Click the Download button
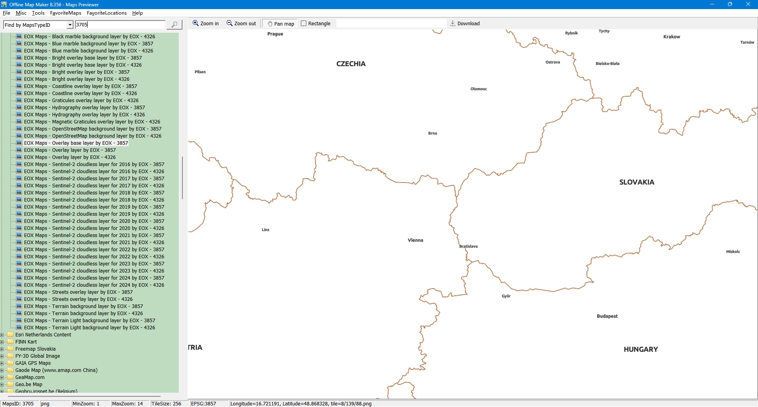 pos(465,24)
